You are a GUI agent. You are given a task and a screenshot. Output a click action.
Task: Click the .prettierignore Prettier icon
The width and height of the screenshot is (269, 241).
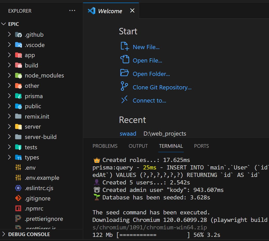point(18,219)
